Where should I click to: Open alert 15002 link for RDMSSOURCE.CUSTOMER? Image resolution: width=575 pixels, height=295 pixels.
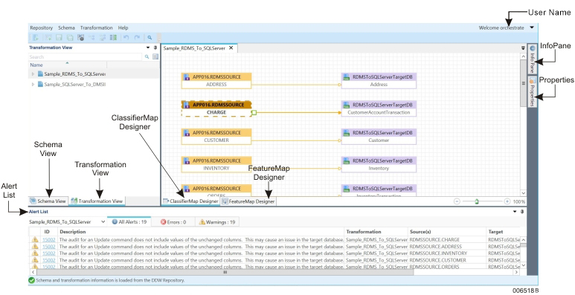49,260
